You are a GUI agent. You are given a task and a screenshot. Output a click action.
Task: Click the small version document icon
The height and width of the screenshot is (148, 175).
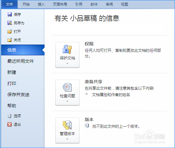point(87,126)
